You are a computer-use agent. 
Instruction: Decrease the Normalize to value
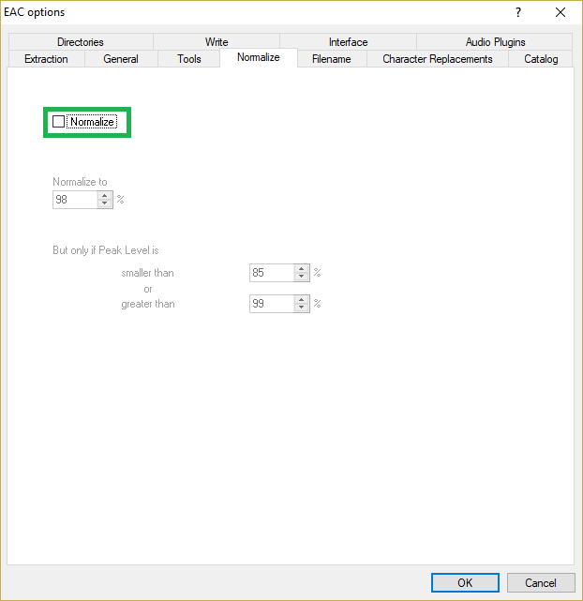pos(105,203)
